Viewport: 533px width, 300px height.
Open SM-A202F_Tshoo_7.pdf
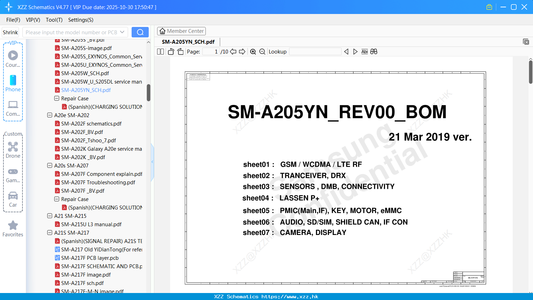[x=89, y=140]
